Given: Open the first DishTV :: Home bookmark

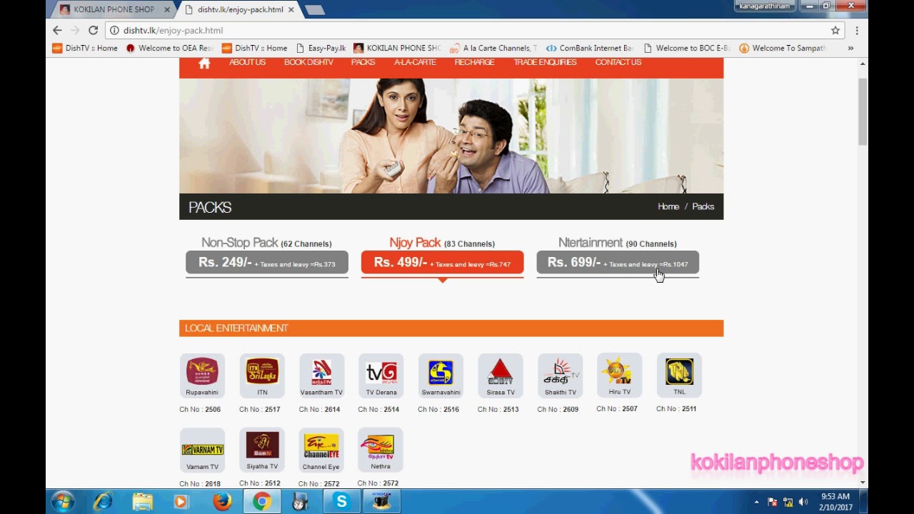Looking at the screenshot, I should point(85,48).
